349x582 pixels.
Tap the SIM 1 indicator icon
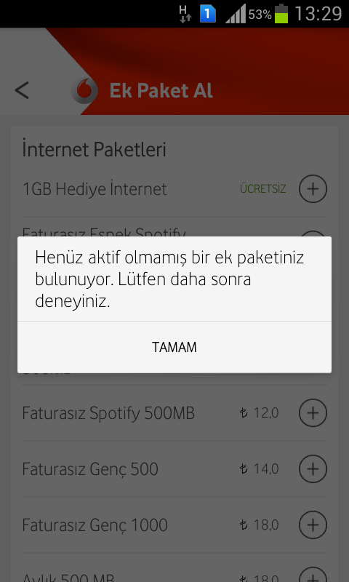[208, 14]
